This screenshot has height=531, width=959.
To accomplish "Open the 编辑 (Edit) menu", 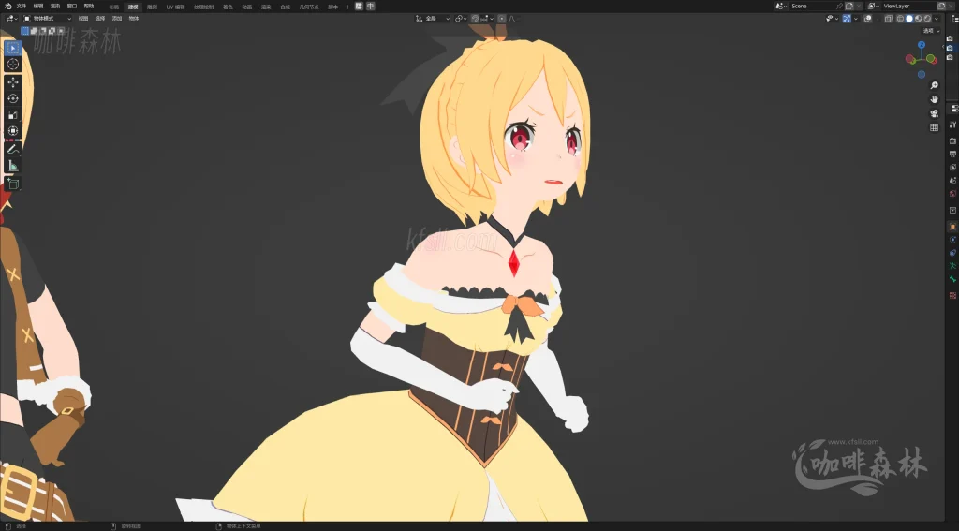I will 37,7.
